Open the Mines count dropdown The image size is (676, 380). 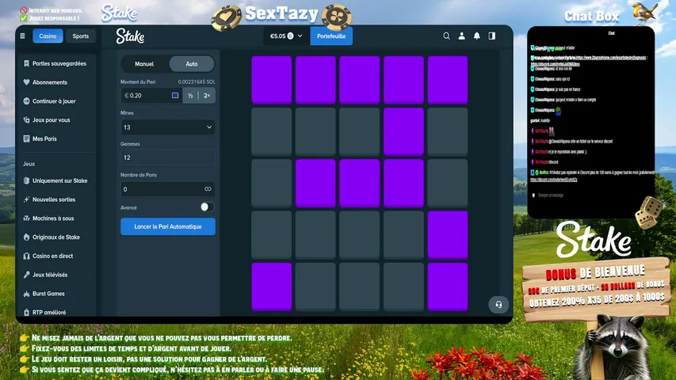pos(168,127)
